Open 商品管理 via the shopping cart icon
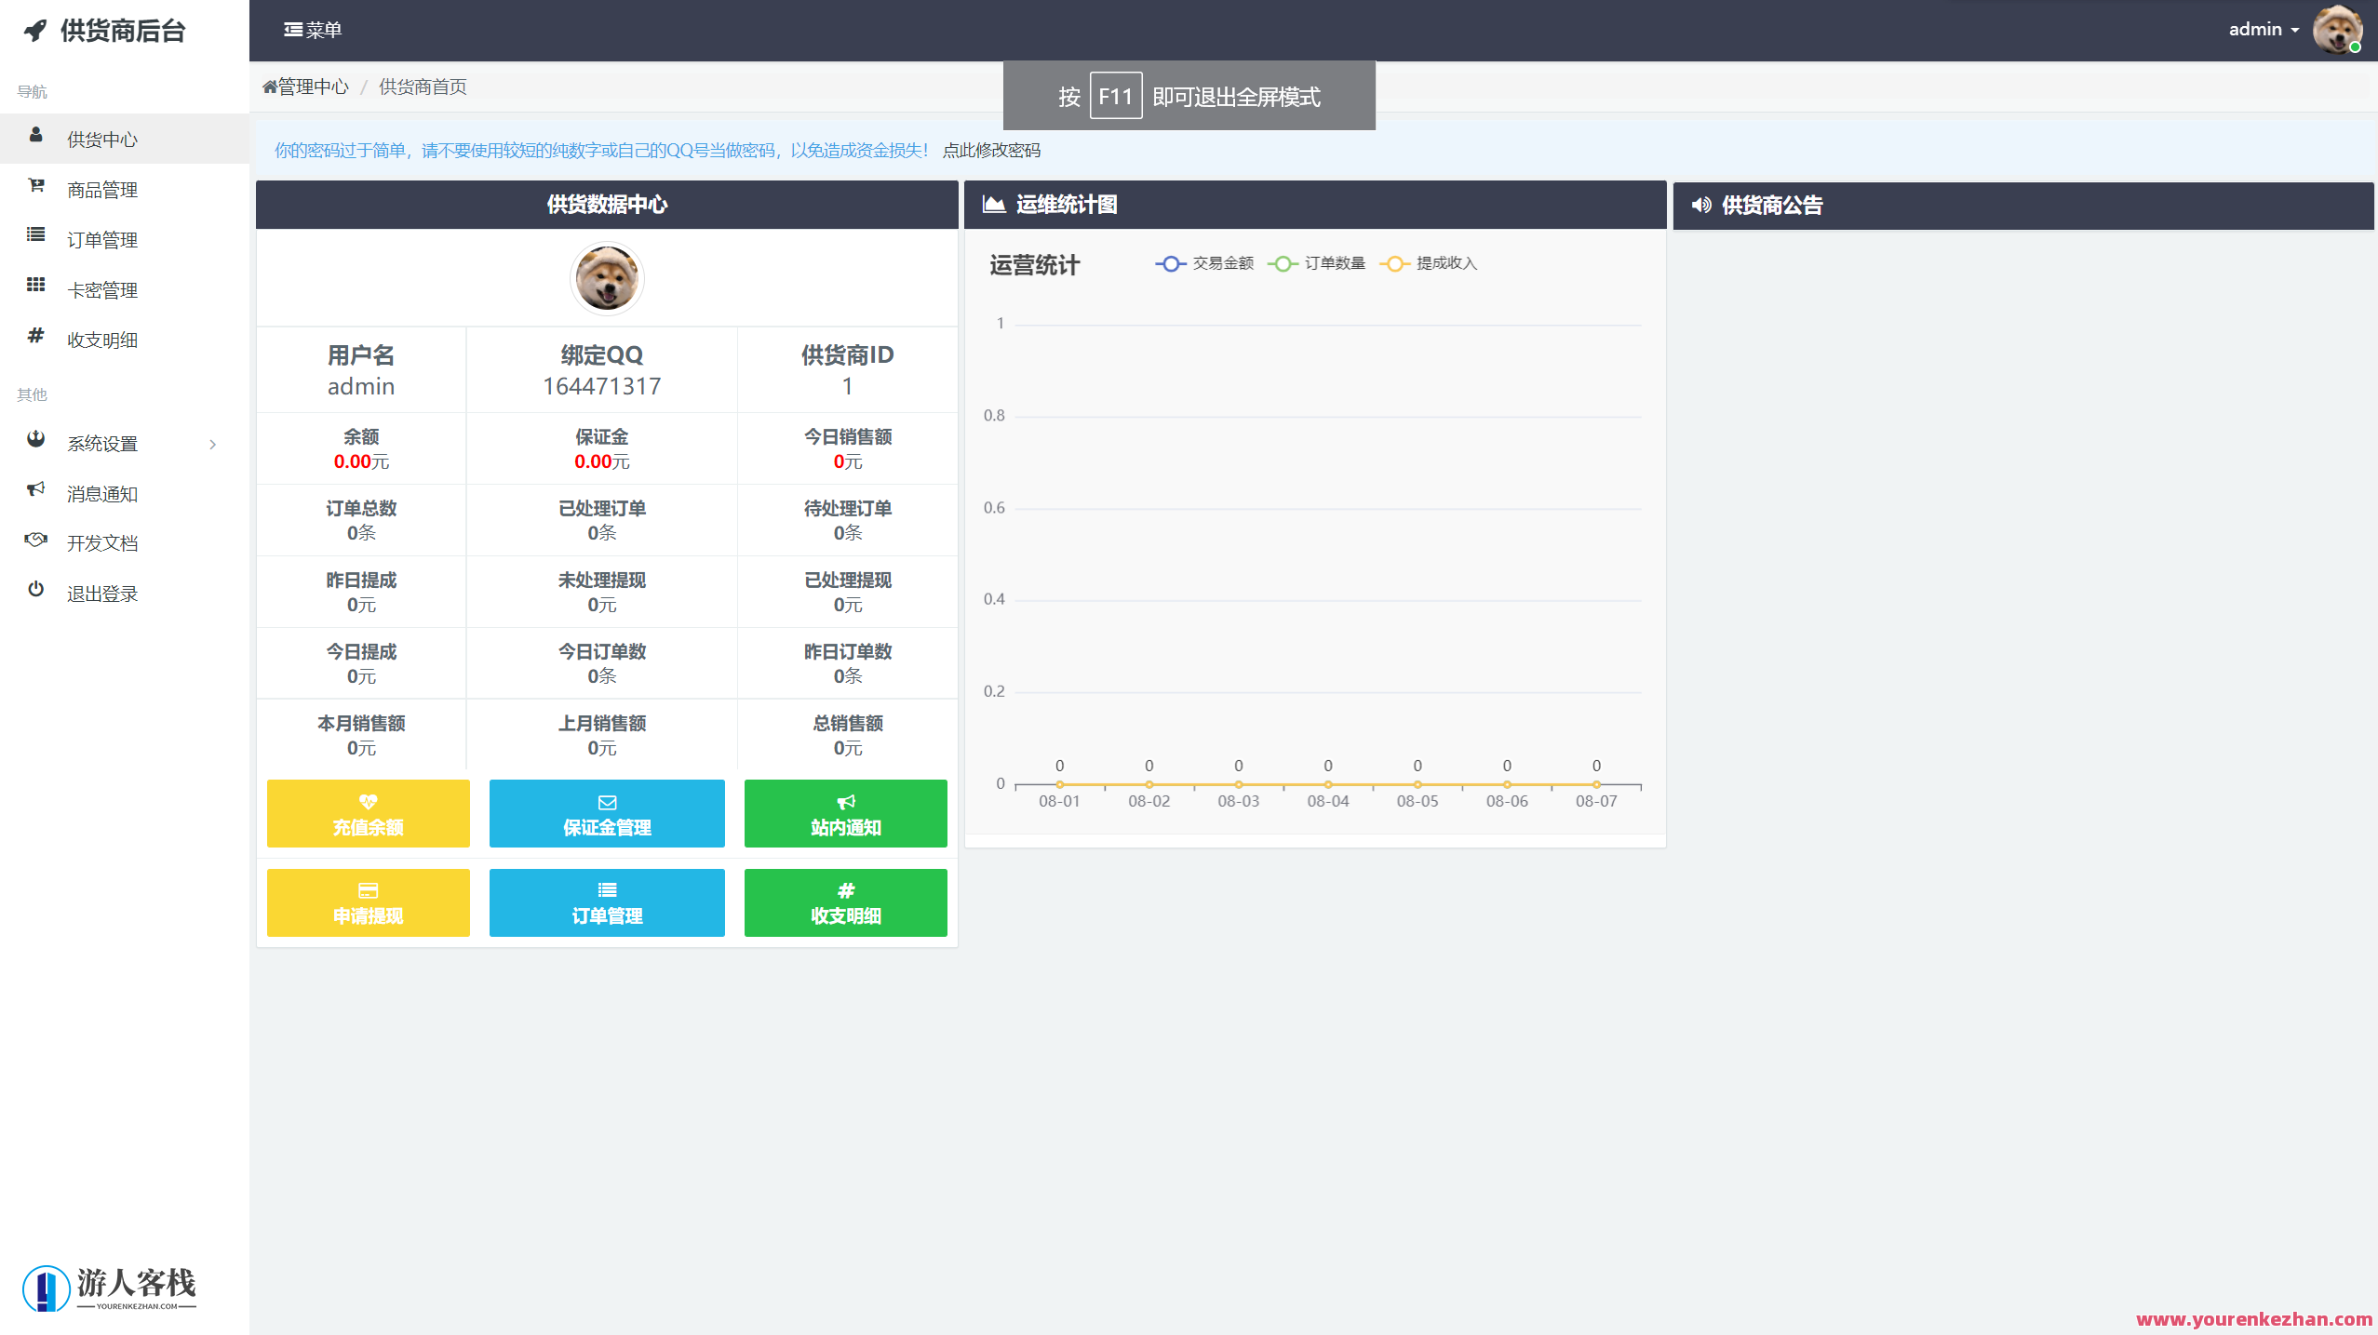This screenshot has height=1335, width=2378. tap(35, 188)
